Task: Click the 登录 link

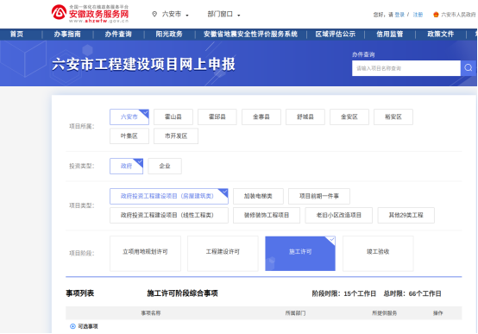Action: point(399,15)
